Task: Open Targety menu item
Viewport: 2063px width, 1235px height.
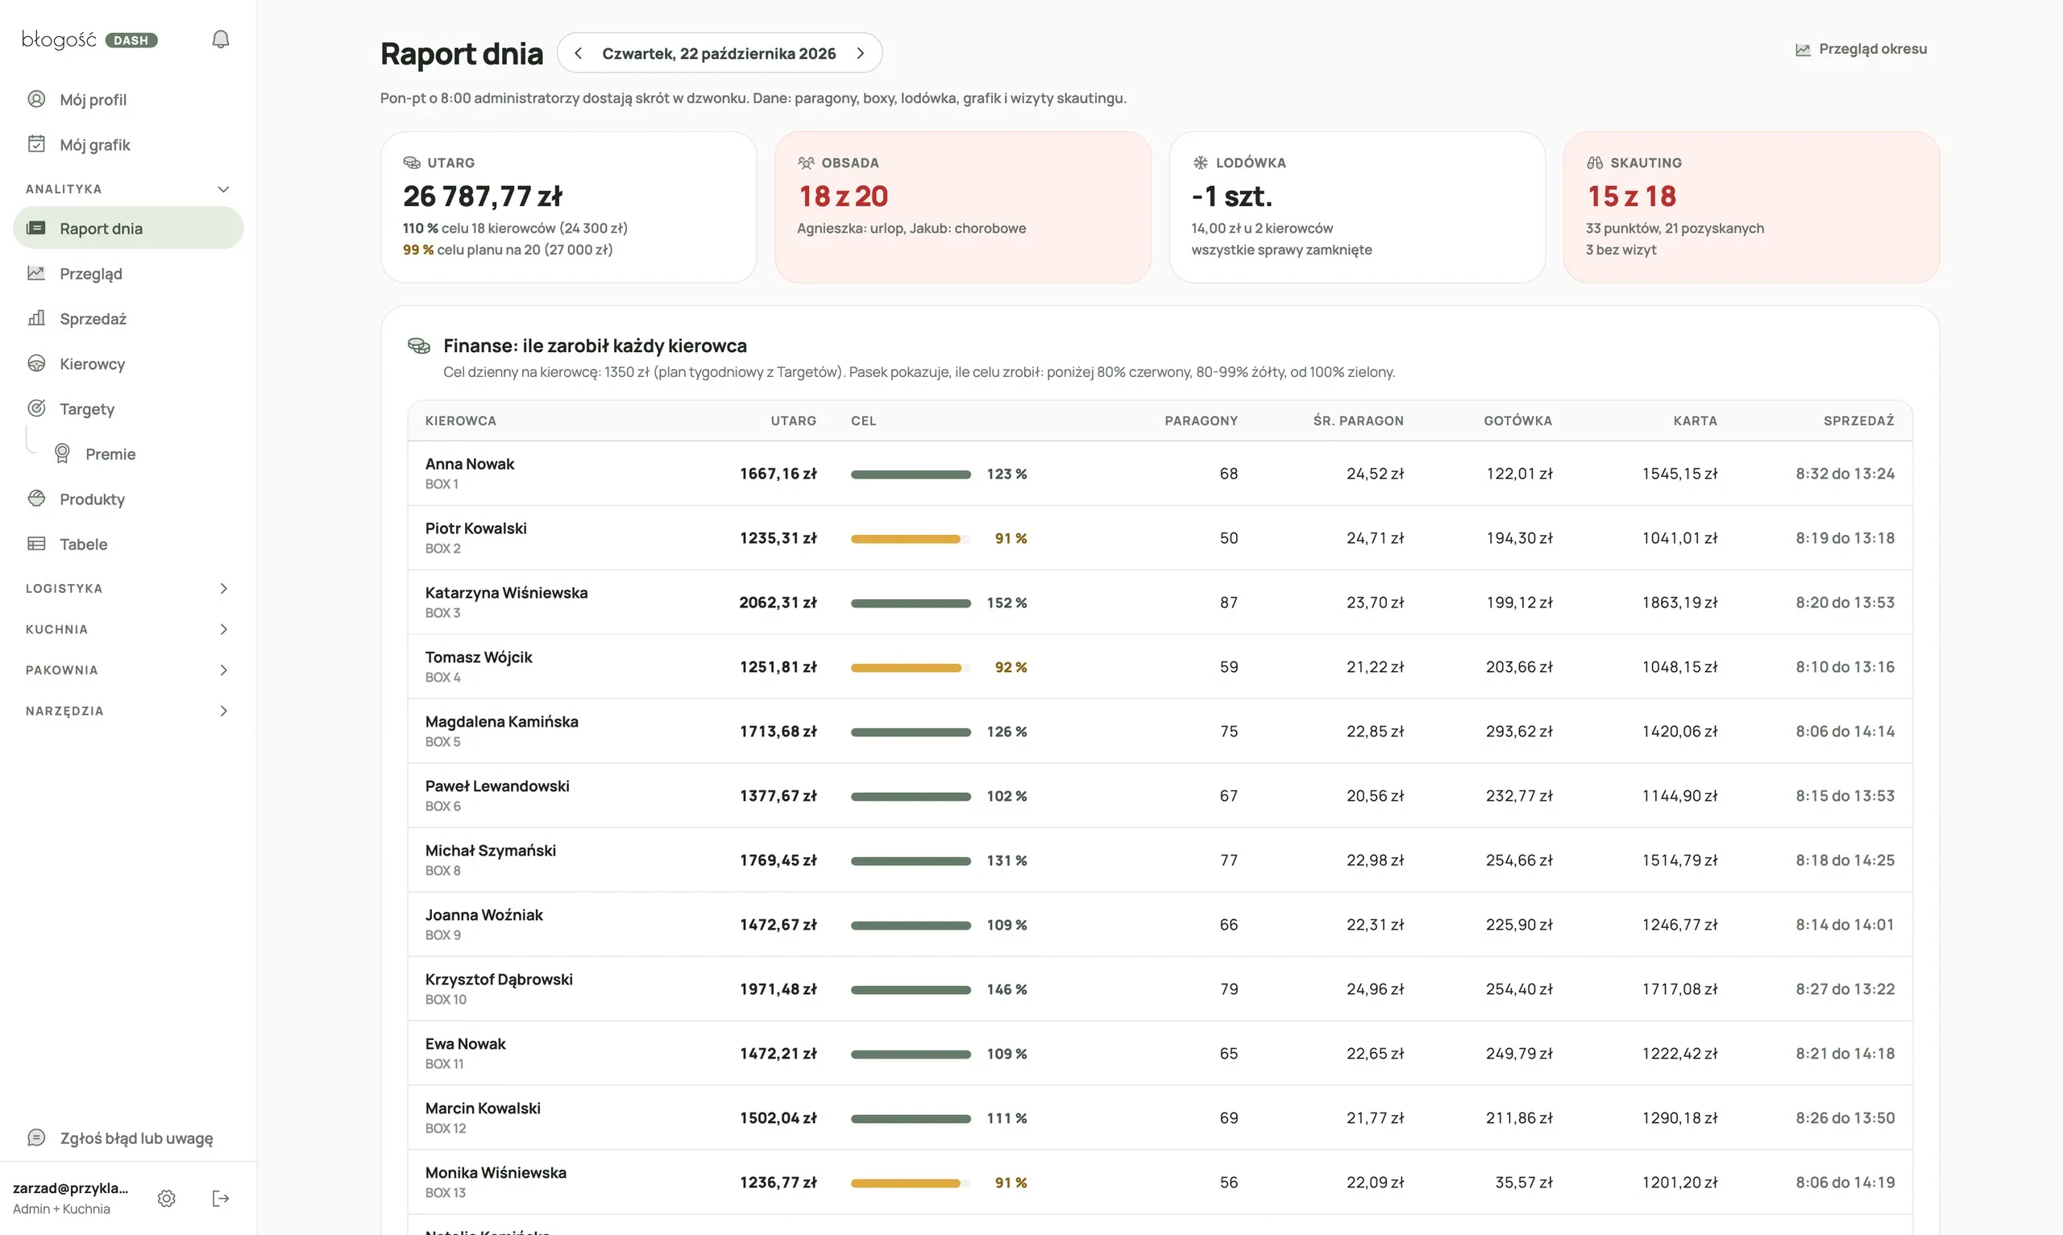Action: click(128, 408)
